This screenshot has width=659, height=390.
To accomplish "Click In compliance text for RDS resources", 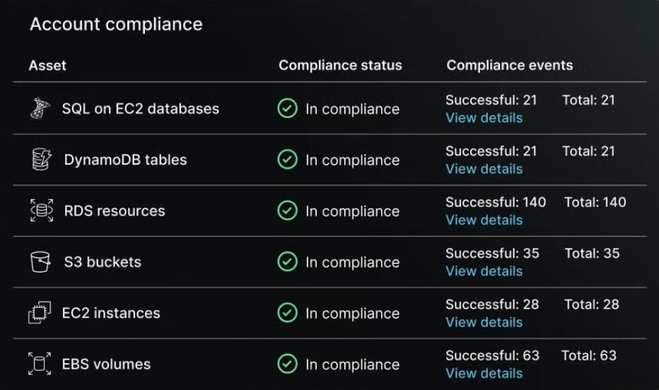I will tap(352, 211).
